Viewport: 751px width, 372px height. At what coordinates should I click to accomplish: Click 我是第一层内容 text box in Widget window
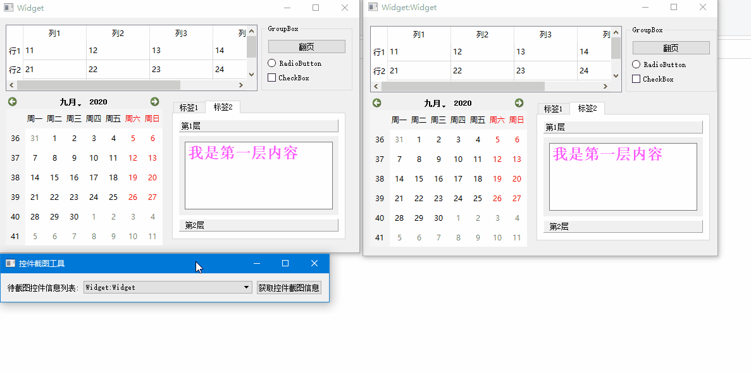click(259, 175)
